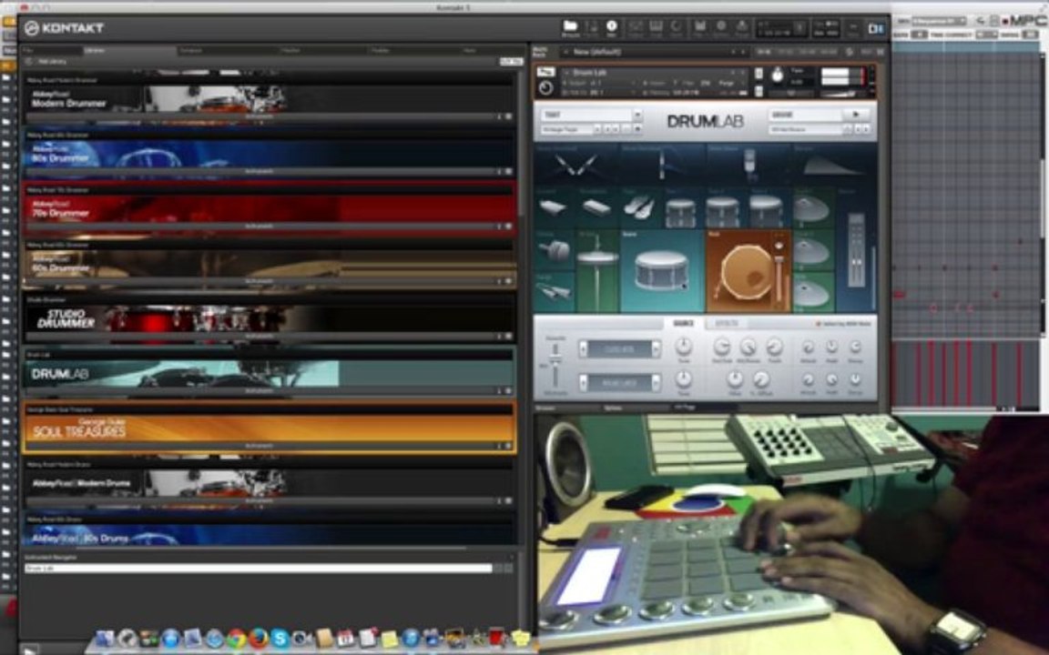
Task: Select the orange kick drum pad
Action: coord(748,271)
